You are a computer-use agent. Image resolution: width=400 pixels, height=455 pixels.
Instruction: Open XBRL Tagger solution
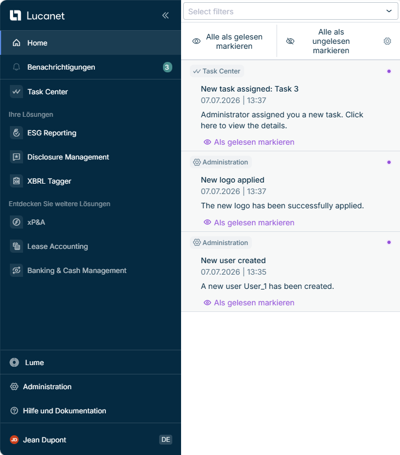click(91, 181)
